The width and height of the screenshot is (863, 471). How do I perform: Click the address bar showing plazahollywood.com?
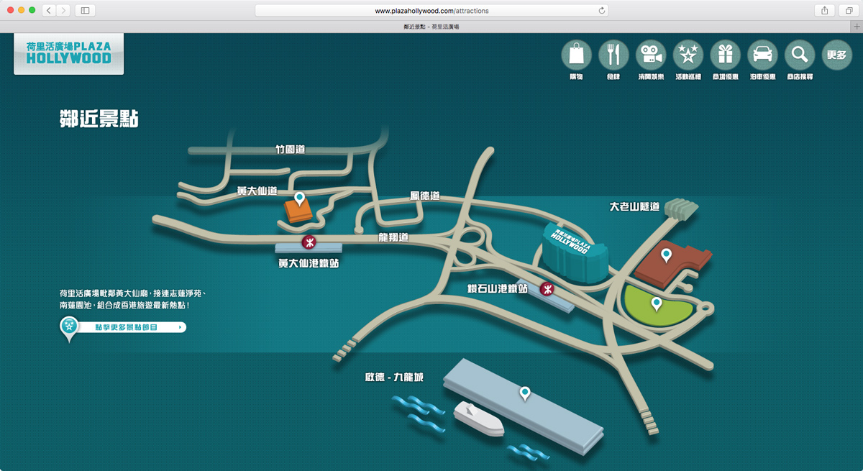(431, 11)
